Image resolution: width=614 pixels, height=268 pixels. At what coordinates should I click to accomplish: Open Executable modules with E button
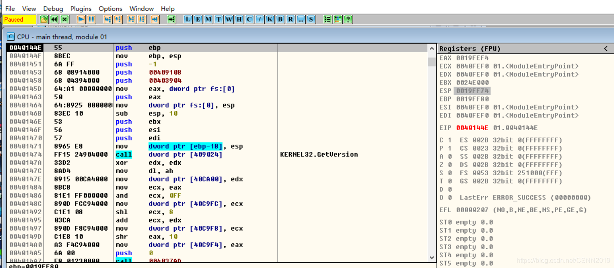point(199,19)
